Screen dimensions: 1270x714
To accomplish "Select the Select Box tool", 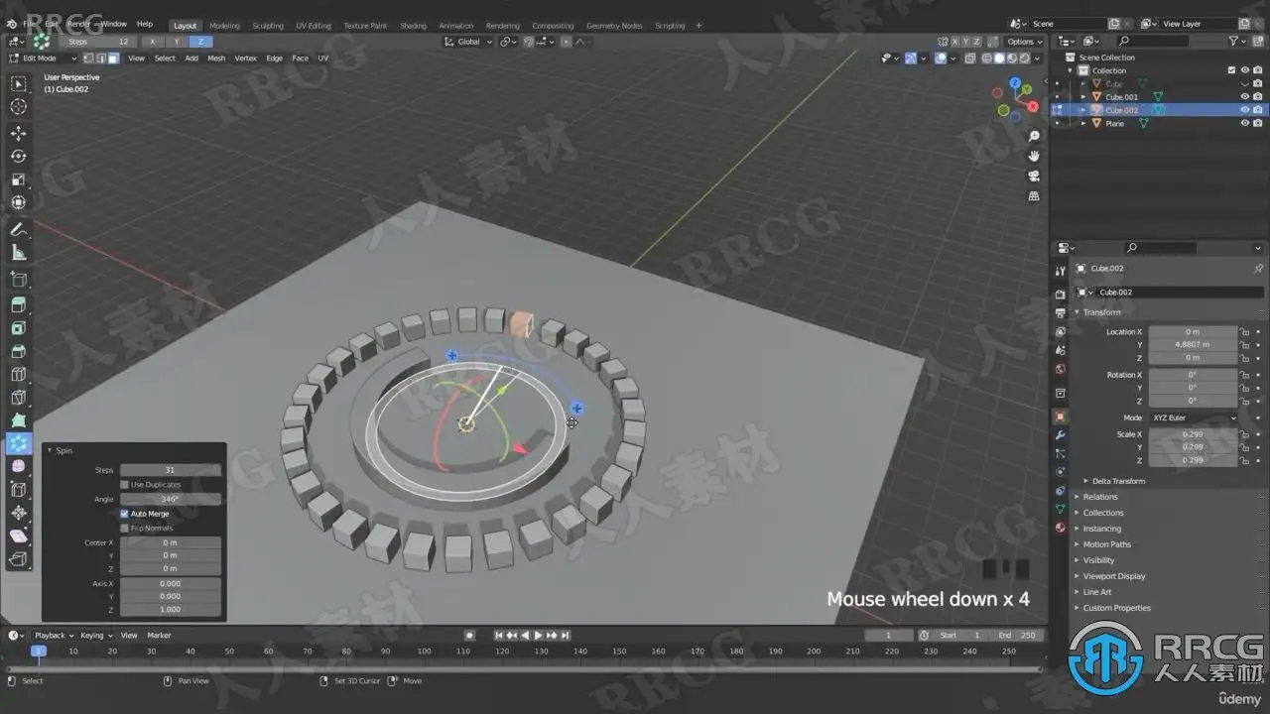I will coord(18,83).
